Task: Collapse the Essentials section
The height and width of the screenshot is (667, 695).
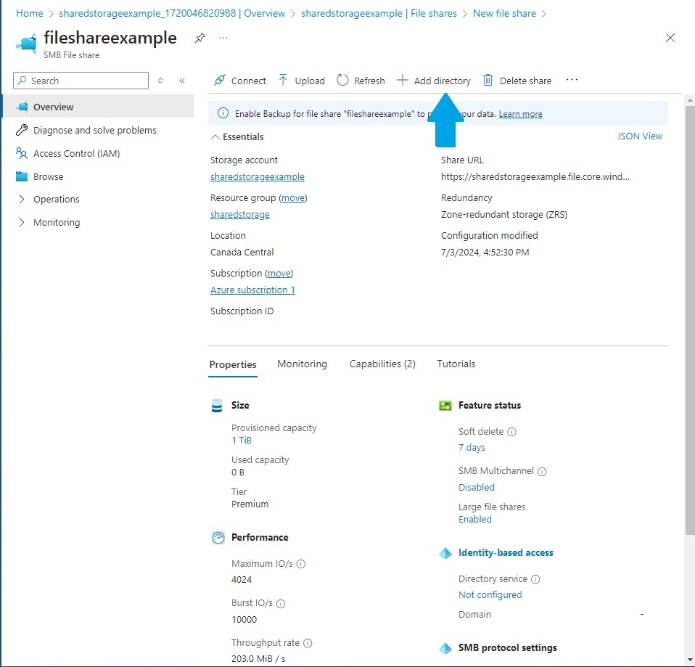Action: 215,137
